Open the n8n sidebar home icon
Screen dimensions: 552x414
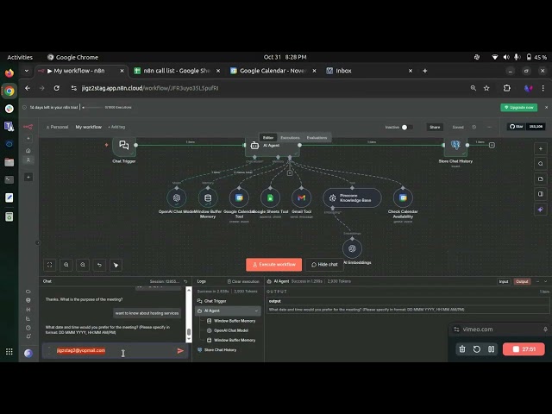pyautogui.click(x=28, y=151)
